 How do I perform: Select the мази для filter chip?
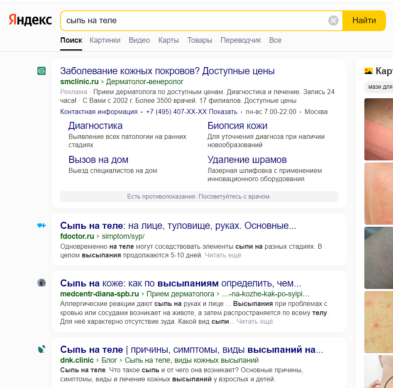(x=379, y=87)
